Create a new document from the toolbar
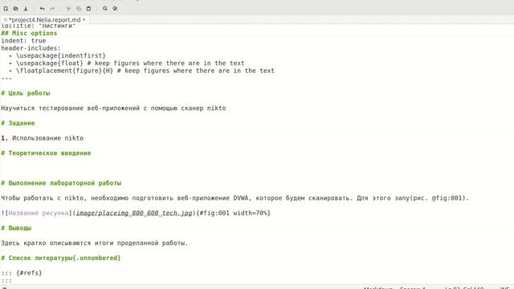Viewport: 514px width, 289px height. click(x=6, y=9)
